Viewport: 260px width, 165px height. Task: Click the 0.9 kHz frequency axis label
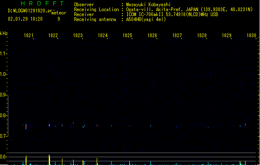(x=3, y=95)
